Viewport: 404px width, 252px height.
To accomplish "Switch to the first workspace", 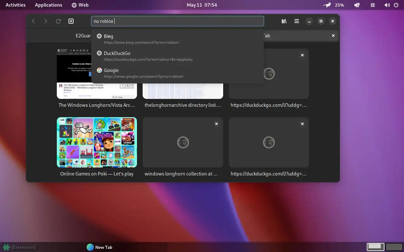I will click(x=376, y=247).
